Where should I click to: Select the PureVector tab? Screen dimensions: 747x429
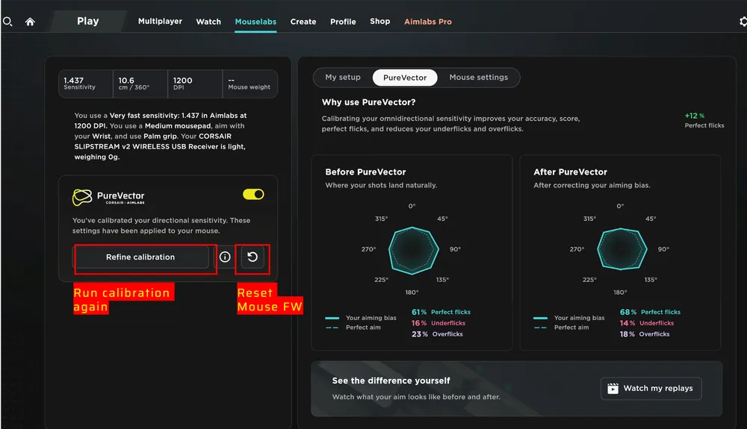(x=405, y=78)
